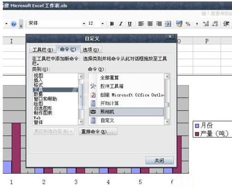This screenshot has height=188, width=232.
Task: Select 制作图表 in the category list
Action: [x=43, y=113]
